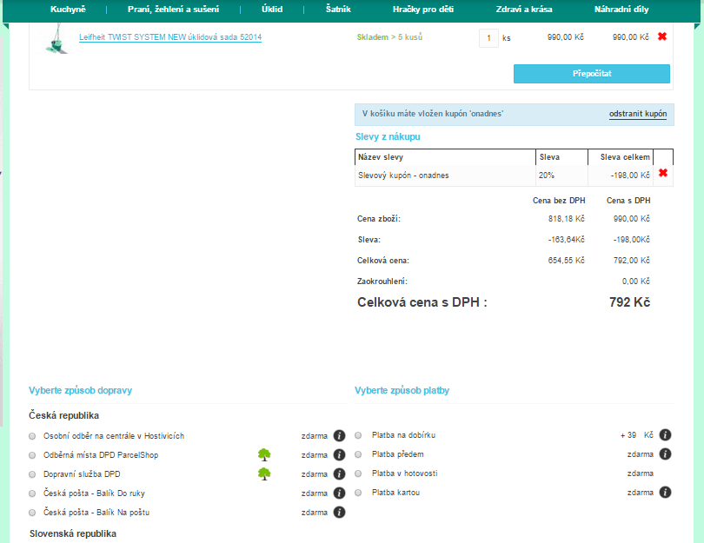Open Praní, žehlení a sušení menu
The image size is (704, 543).
coord(173,10)
